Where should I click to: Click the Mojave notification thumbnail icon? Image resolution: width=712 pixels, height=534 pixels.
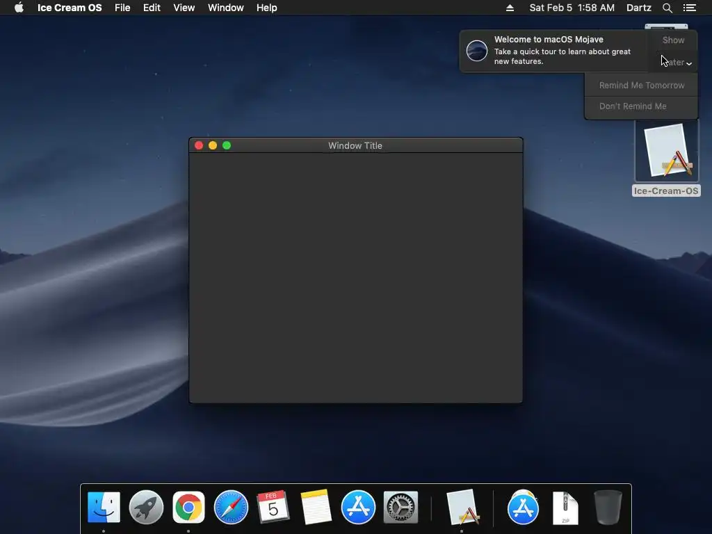point(477,50)
